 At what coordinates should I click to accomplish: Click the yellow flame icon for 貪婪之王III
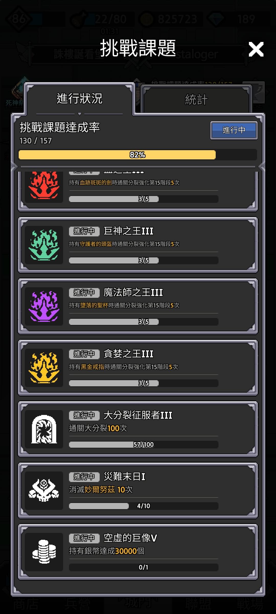[44, 368]
